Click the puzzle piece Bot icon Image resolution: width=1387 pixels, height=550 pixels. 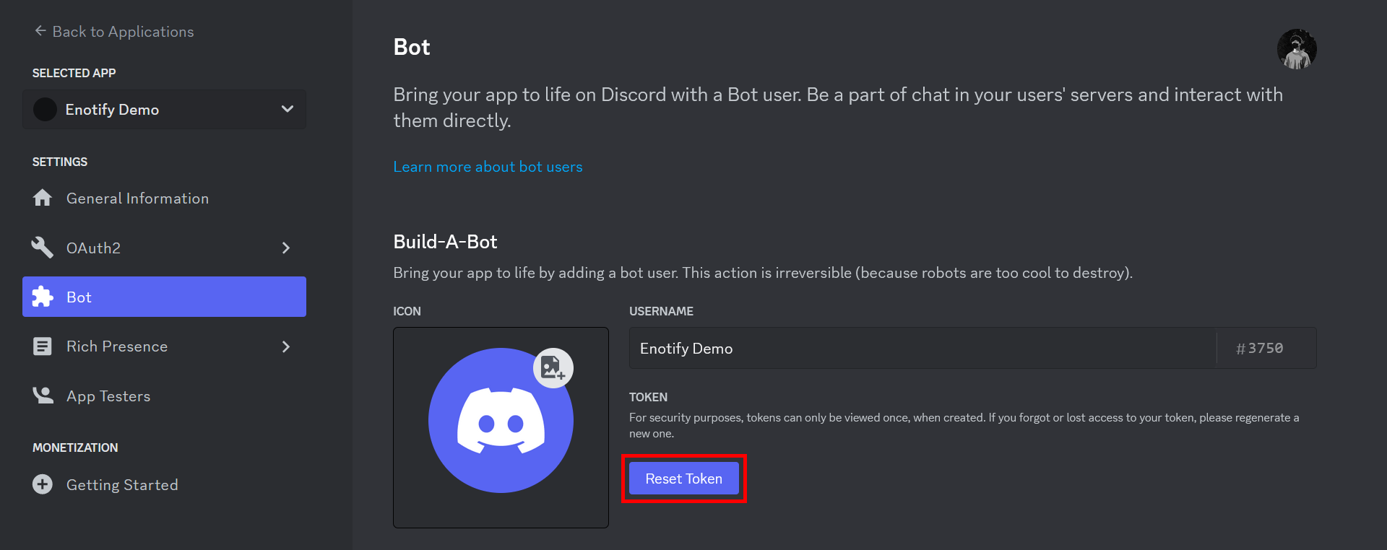[x=43, y=297]
